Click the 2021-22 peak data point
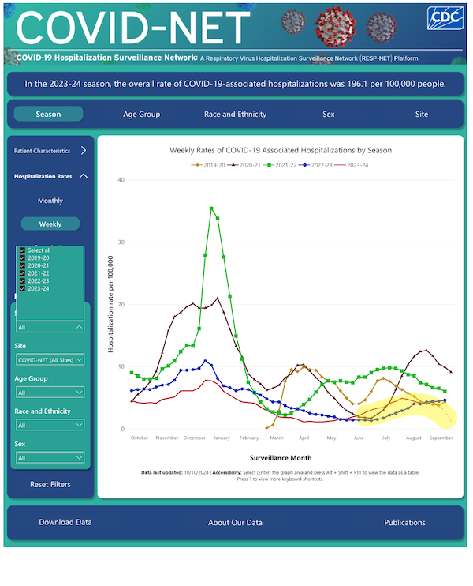Image resolution: width=473 pixels, height=586 pixels. (x=211, y=208)
